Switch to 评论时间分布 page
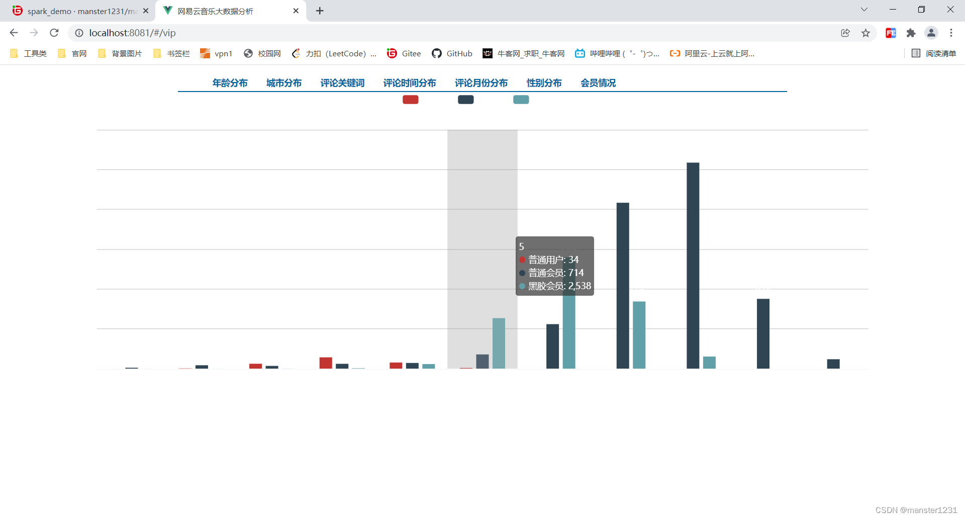The width and height of the screenshot is (965, 518). tap(410, 83)
